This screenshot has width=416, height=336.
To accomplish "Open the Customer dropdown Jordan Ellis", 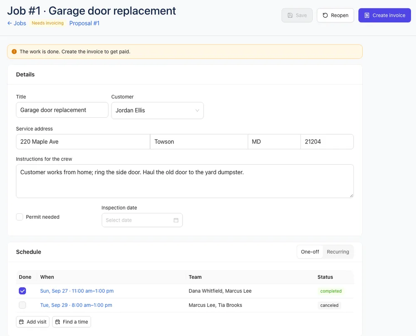I will coord(157,110).
